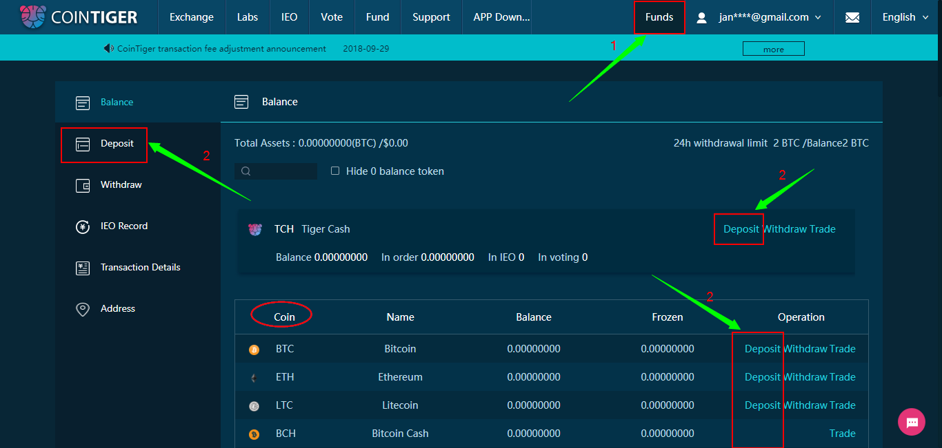Open the fee adjustment announcement
The image size is (942, 448).
[222, 49]
